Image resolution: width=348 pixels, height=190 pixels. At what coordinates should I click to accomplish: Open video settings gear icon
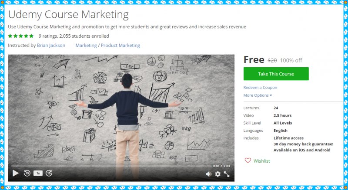click(218, 174)
